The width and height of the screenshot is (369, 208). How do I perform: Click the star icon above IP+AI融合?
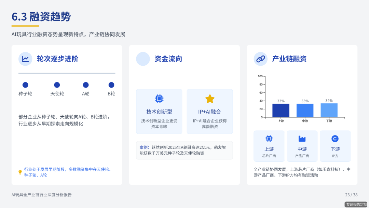(209, 99)
